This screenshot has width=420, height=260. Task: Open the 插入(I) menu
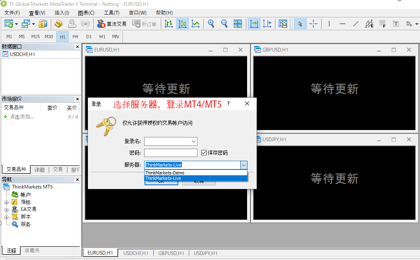(x=62, y=13)
